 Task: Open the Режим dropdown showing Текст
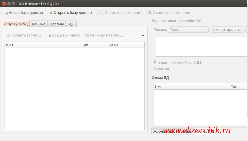[x=189, y=30]
